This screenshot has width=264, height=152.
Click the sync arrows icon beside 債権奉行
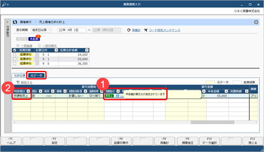point(15,22)
